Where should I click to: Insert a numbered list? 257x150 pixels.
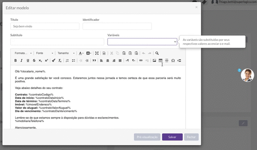click(x=67, y=61)
